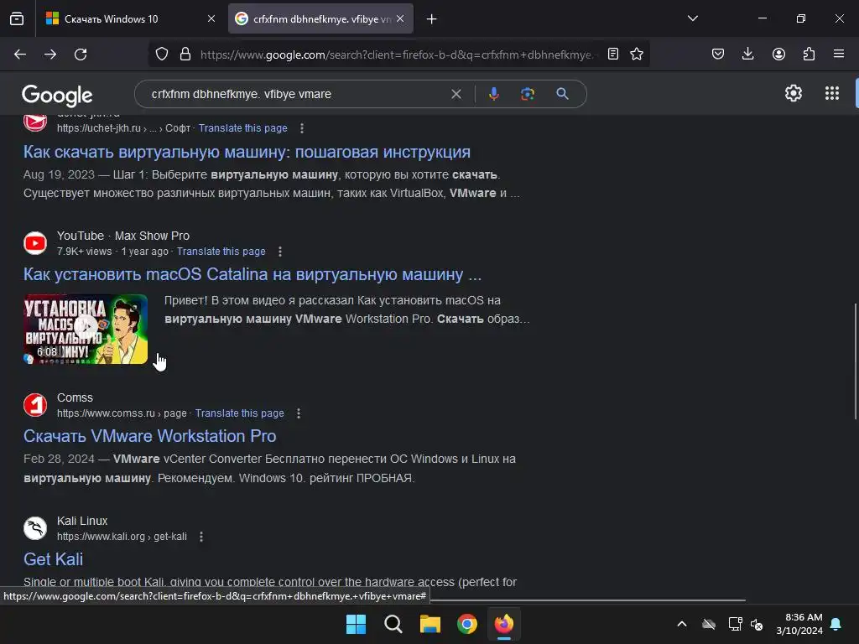Image resolution: width=859 pixels, height=644 pixels.
Task: Go forward one page
Action: [50, 55]
